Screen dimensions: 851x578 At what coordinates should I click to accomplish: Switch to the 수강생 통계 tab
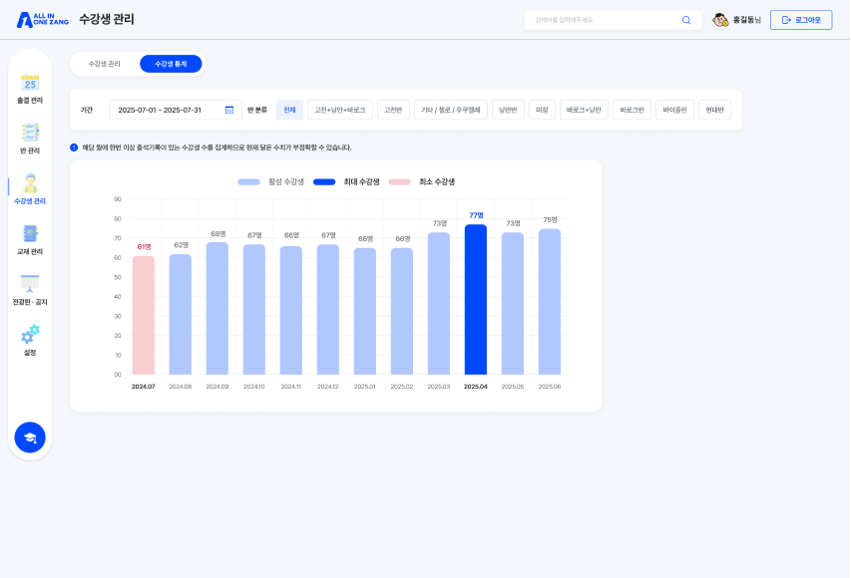click(171, 64)
